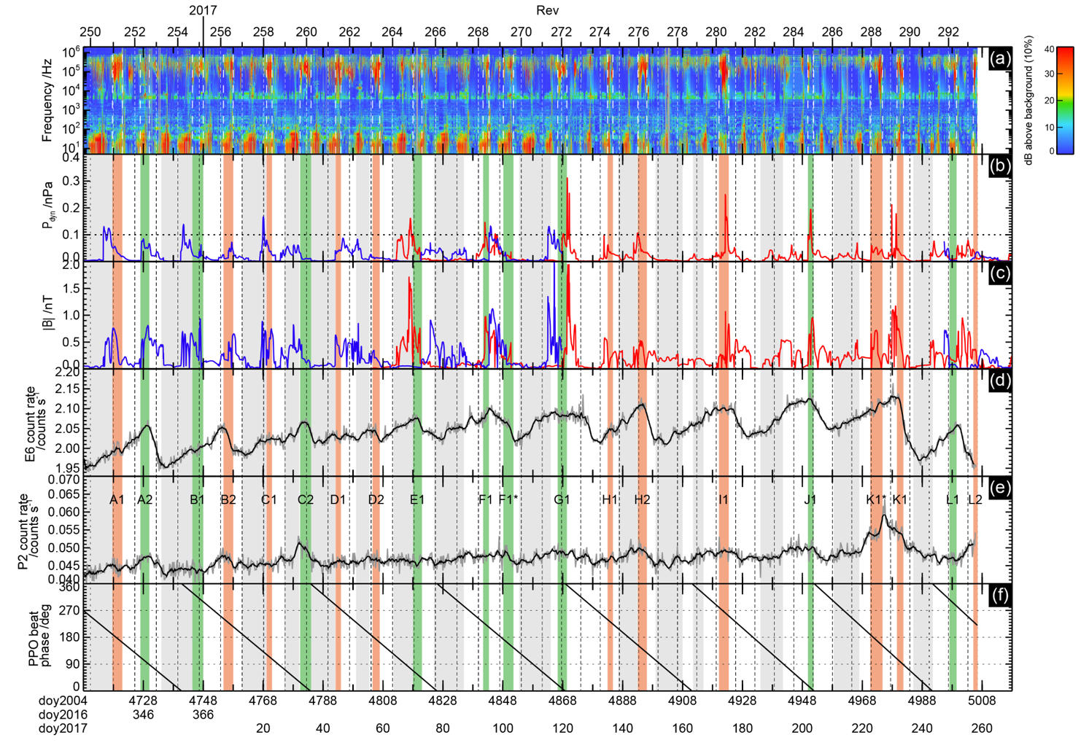The image size is (1089, 748).
Task: Click the Rev 272 tick label
Action: [x=562, y=32]
